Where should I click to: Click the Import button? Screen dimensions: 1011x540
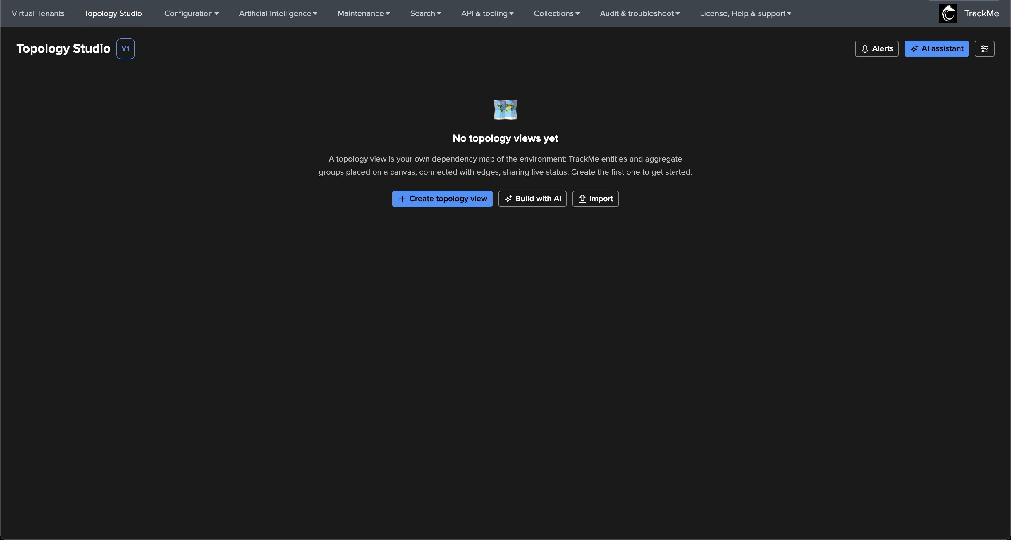pyautogui.click(x=595, y=199)
